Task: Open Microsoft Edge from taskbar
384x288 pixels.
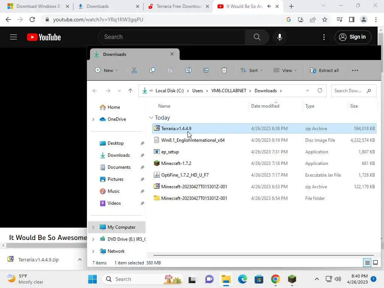Action: pos(243,279)
